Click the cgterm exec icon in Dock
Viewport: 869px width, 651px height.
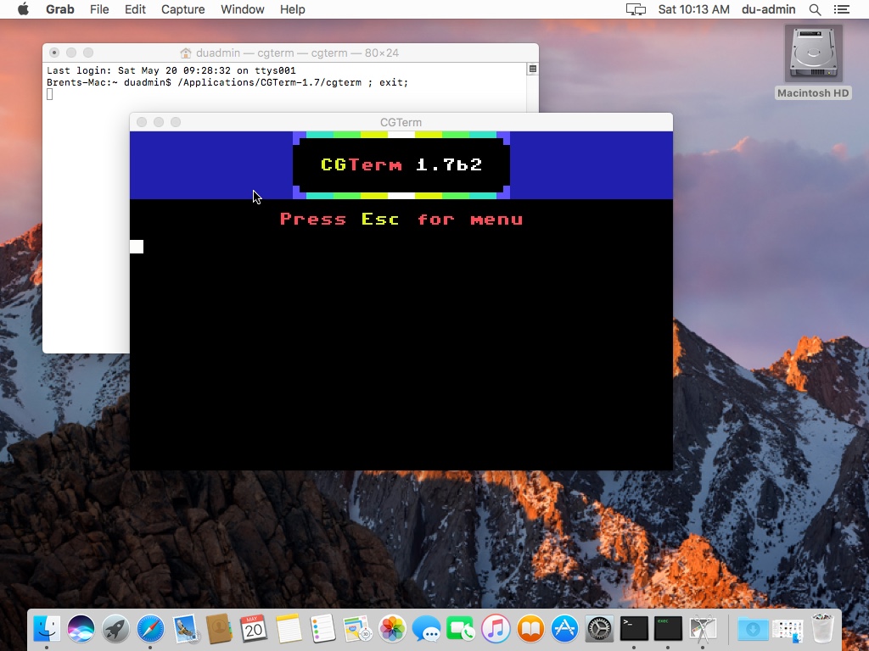[668, 629]
